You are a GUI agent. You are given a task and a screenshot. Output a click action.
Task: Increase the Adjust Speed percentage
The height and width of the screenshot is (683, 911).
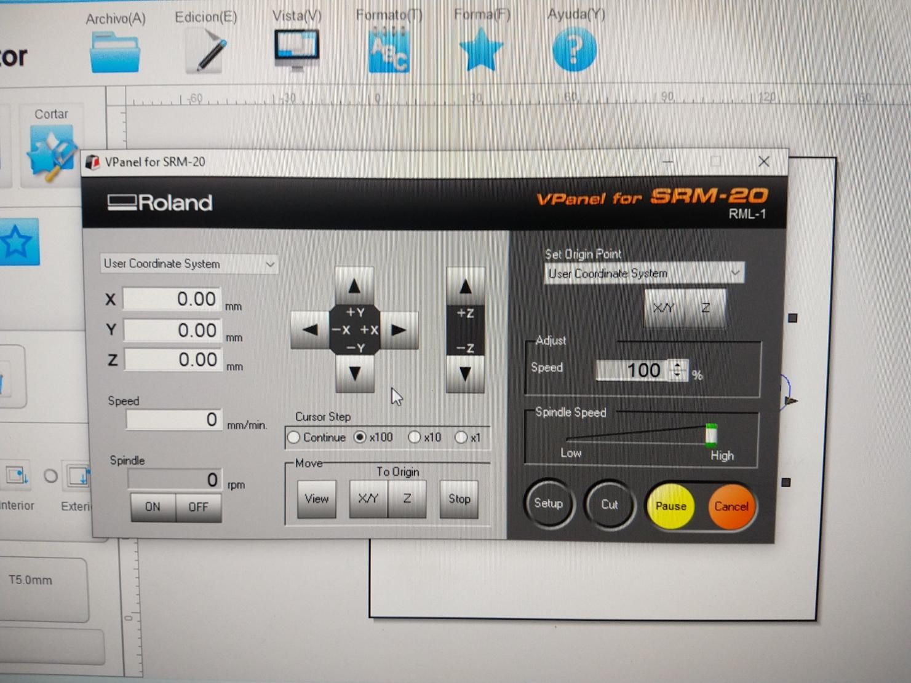(x=678, y=365)
